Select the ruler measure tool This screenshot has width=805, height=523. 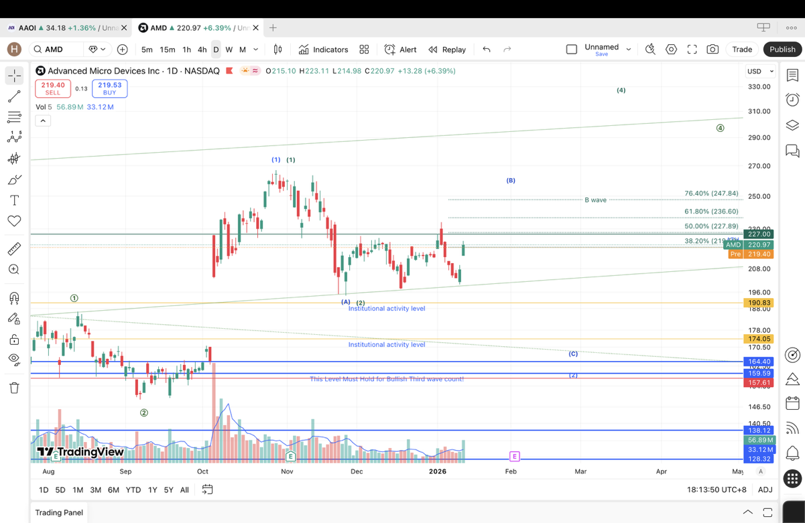point(14,249)
